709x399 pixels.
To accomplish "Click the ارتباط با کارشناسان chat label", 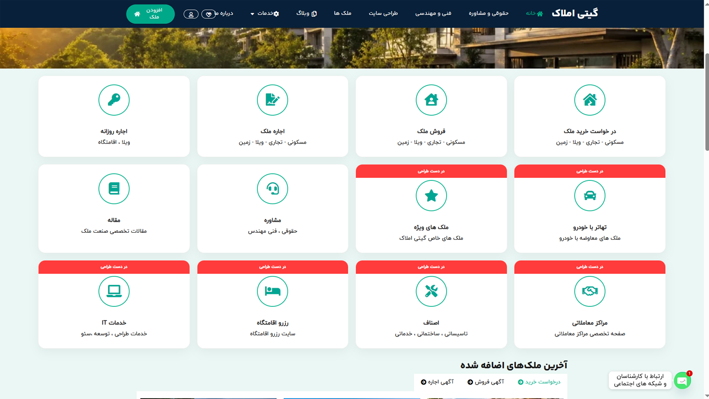I will [x=640, y=380].
